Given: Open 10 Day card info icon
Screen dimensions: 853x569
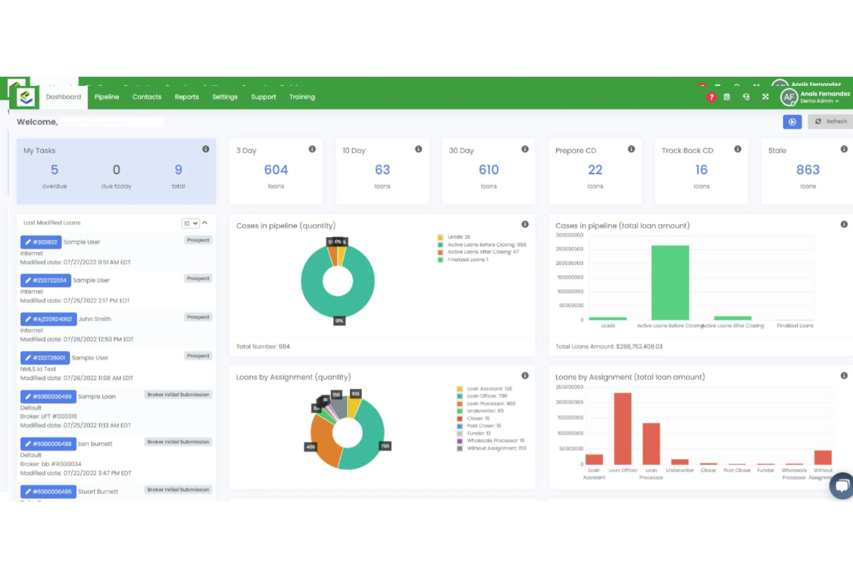Looking at the screenshot, I should click(418, 149).
